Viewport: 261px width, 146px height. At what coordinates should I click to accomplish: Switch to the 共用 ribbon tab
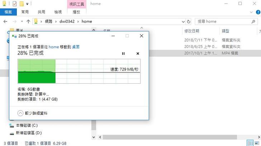click(x=41, y=12)
